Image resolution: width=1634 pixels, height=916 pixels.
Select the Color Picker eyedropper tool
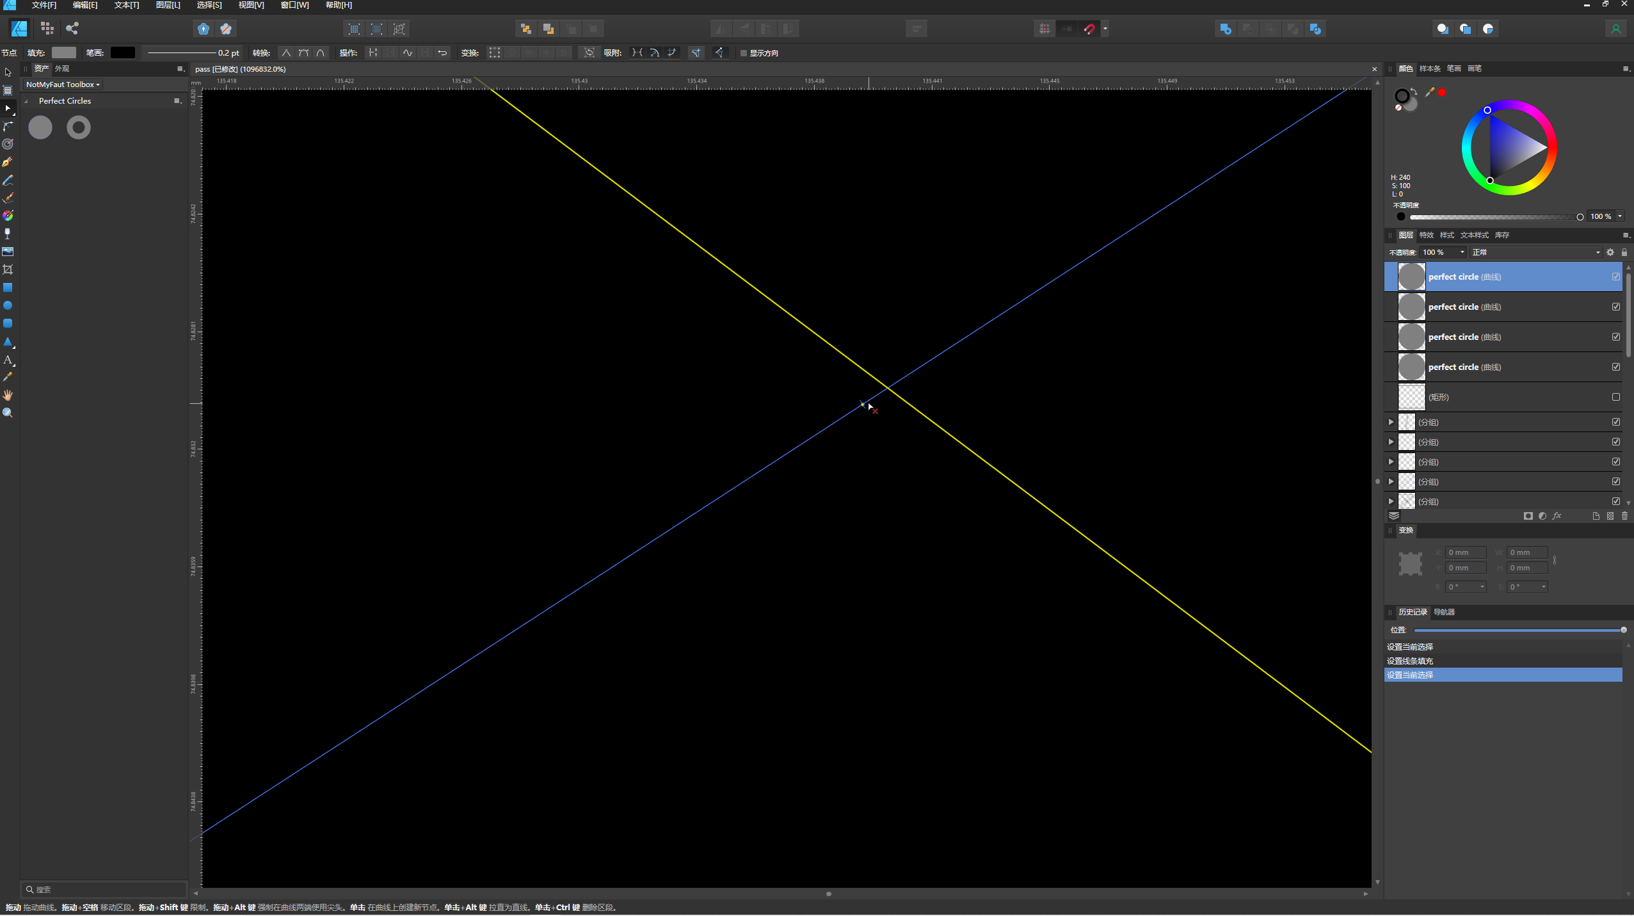click(8, 377)
